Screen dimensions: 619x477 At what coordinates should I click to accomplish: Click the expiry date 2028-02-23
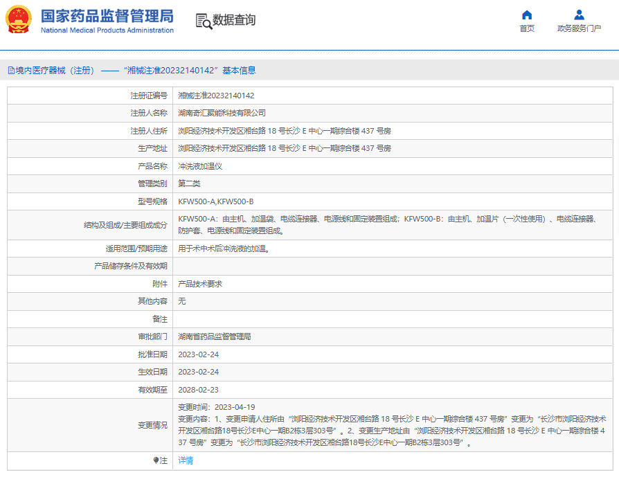[199, 389]
